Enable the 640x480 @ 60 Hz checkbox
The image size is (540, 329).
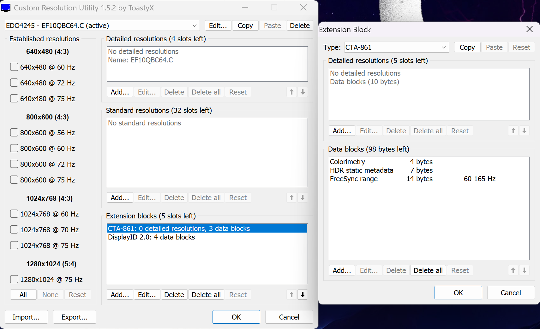click(14, 67)
